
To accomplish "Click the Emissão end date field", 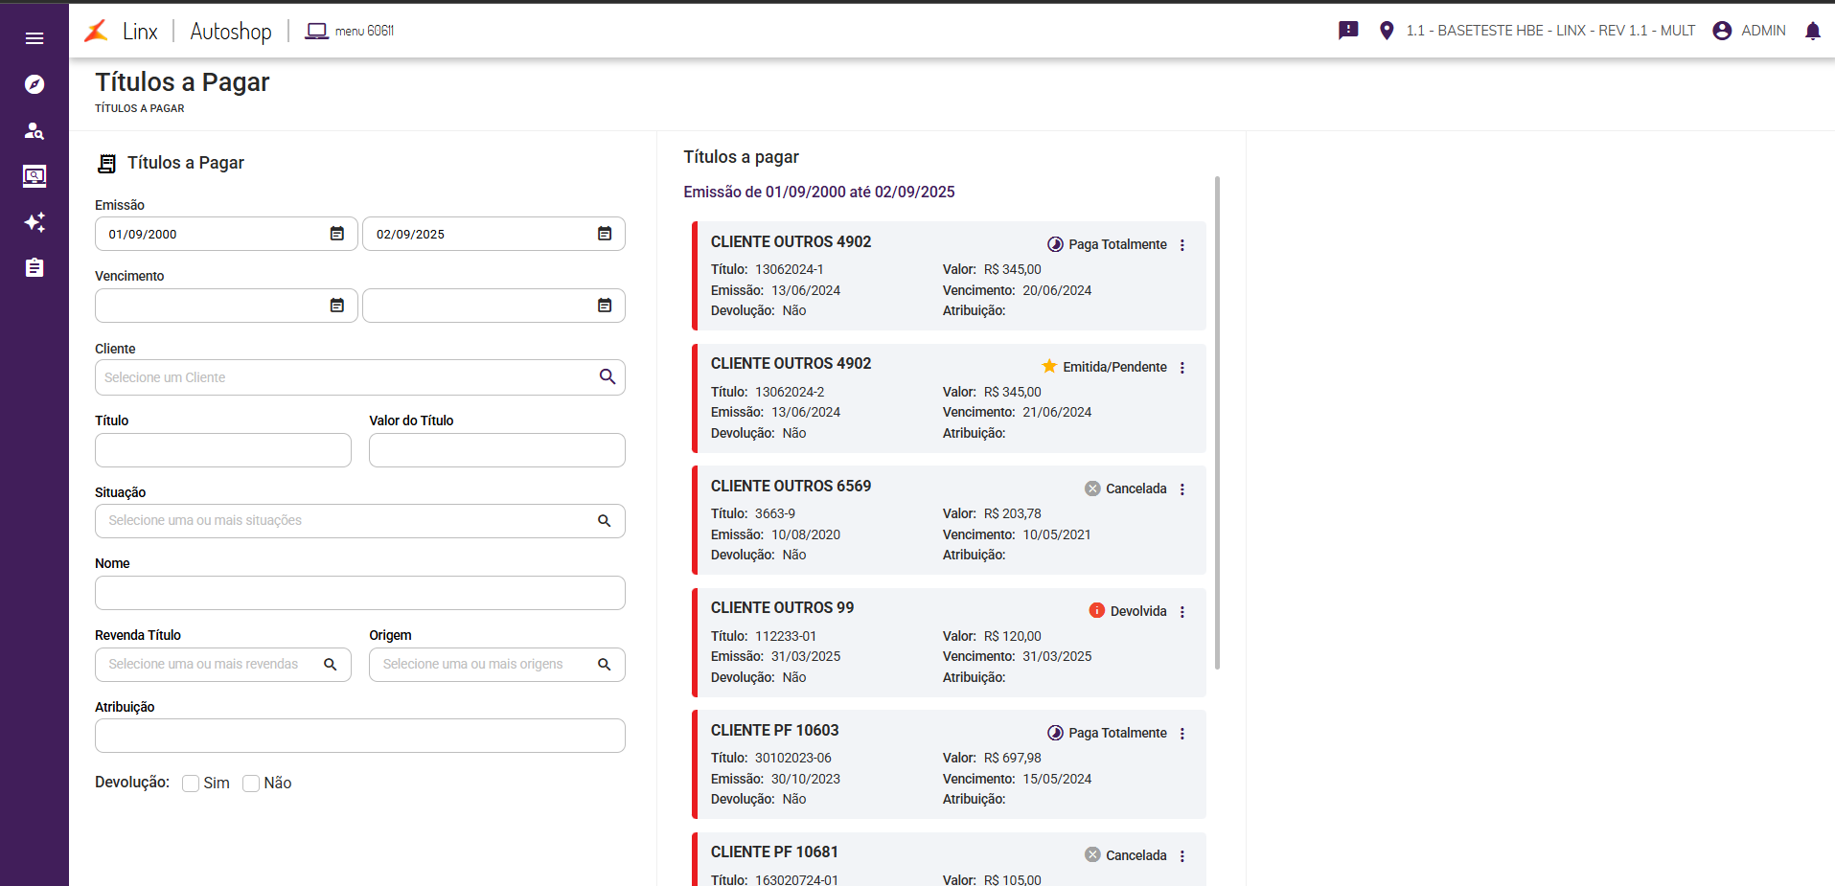I will tap(493, 234).
